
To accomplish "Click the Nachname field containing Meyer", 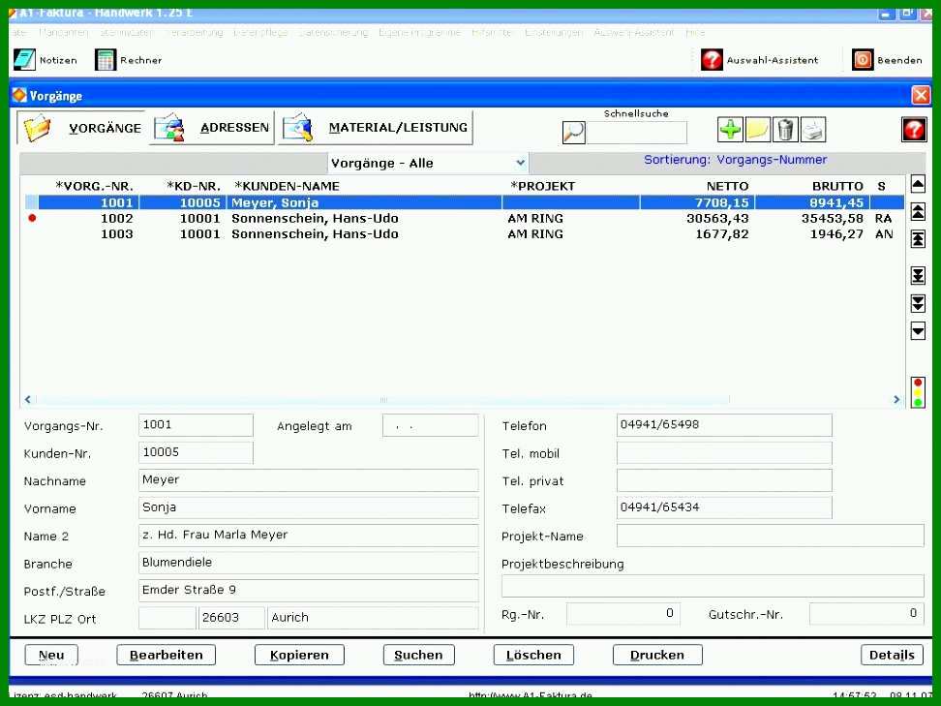I will click(x=309, y=480).
